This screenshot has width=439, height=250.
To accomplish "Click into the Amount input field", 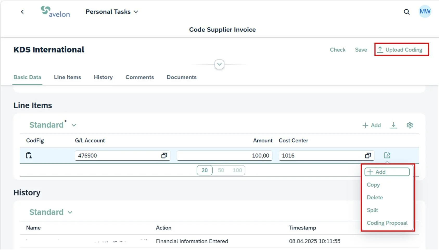I will (x=225, y=156).
